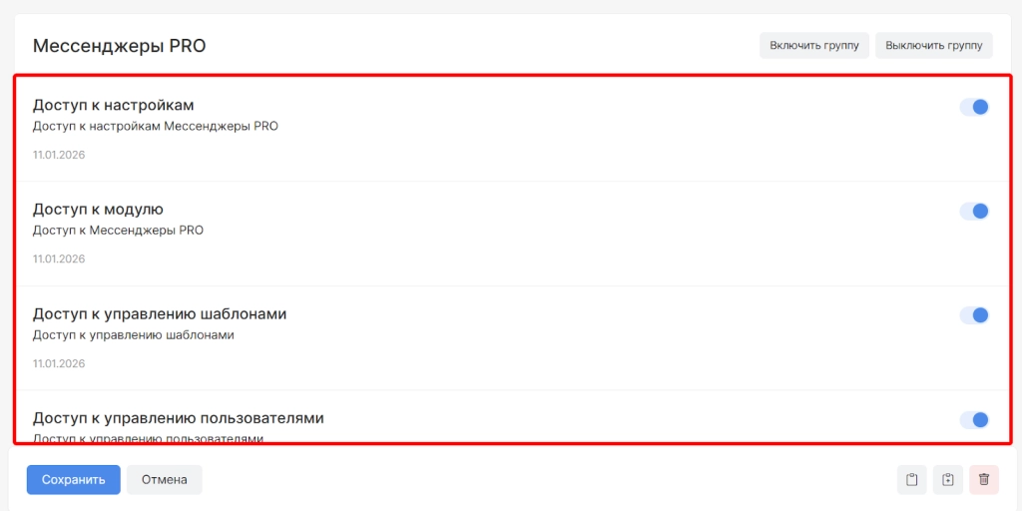The width and height of the screenshot is (1022, 511).
Task: Toggle the Доступ к модулю switch
Action: pyautogui.click(x=973, y=211)
